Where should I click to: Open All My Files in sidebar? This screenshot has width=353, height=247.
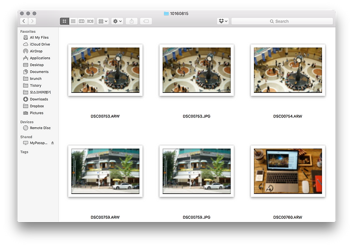pyautogui.click(x=39, y=38)
